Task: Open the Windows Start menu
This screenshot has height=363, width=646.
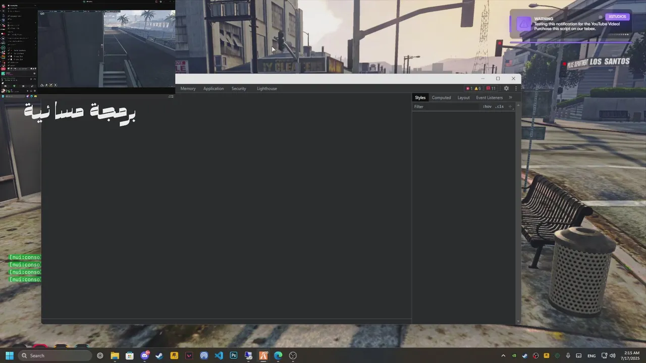Action: click(x=10, y=355)
